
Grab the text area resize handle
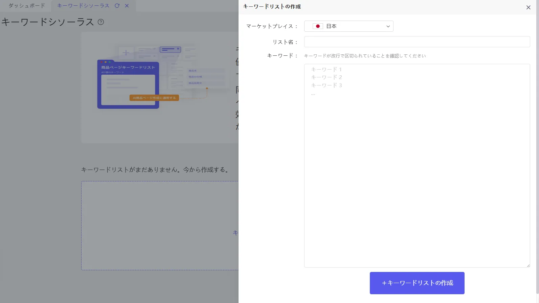pyautogui.click(x=528, y=265)
